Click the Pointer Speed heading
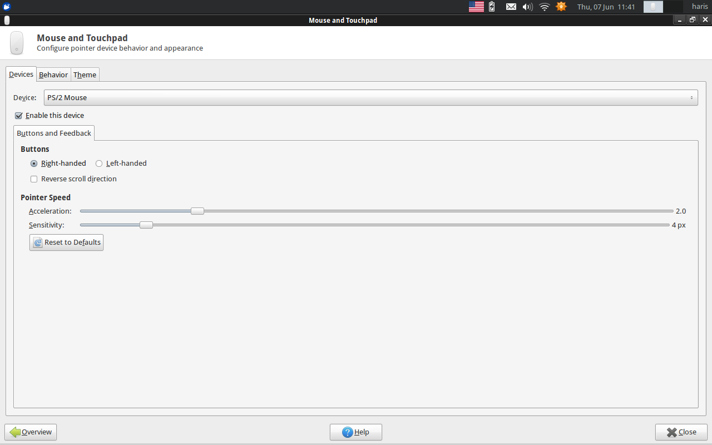The image size is (712, 445). click(46, 197)
